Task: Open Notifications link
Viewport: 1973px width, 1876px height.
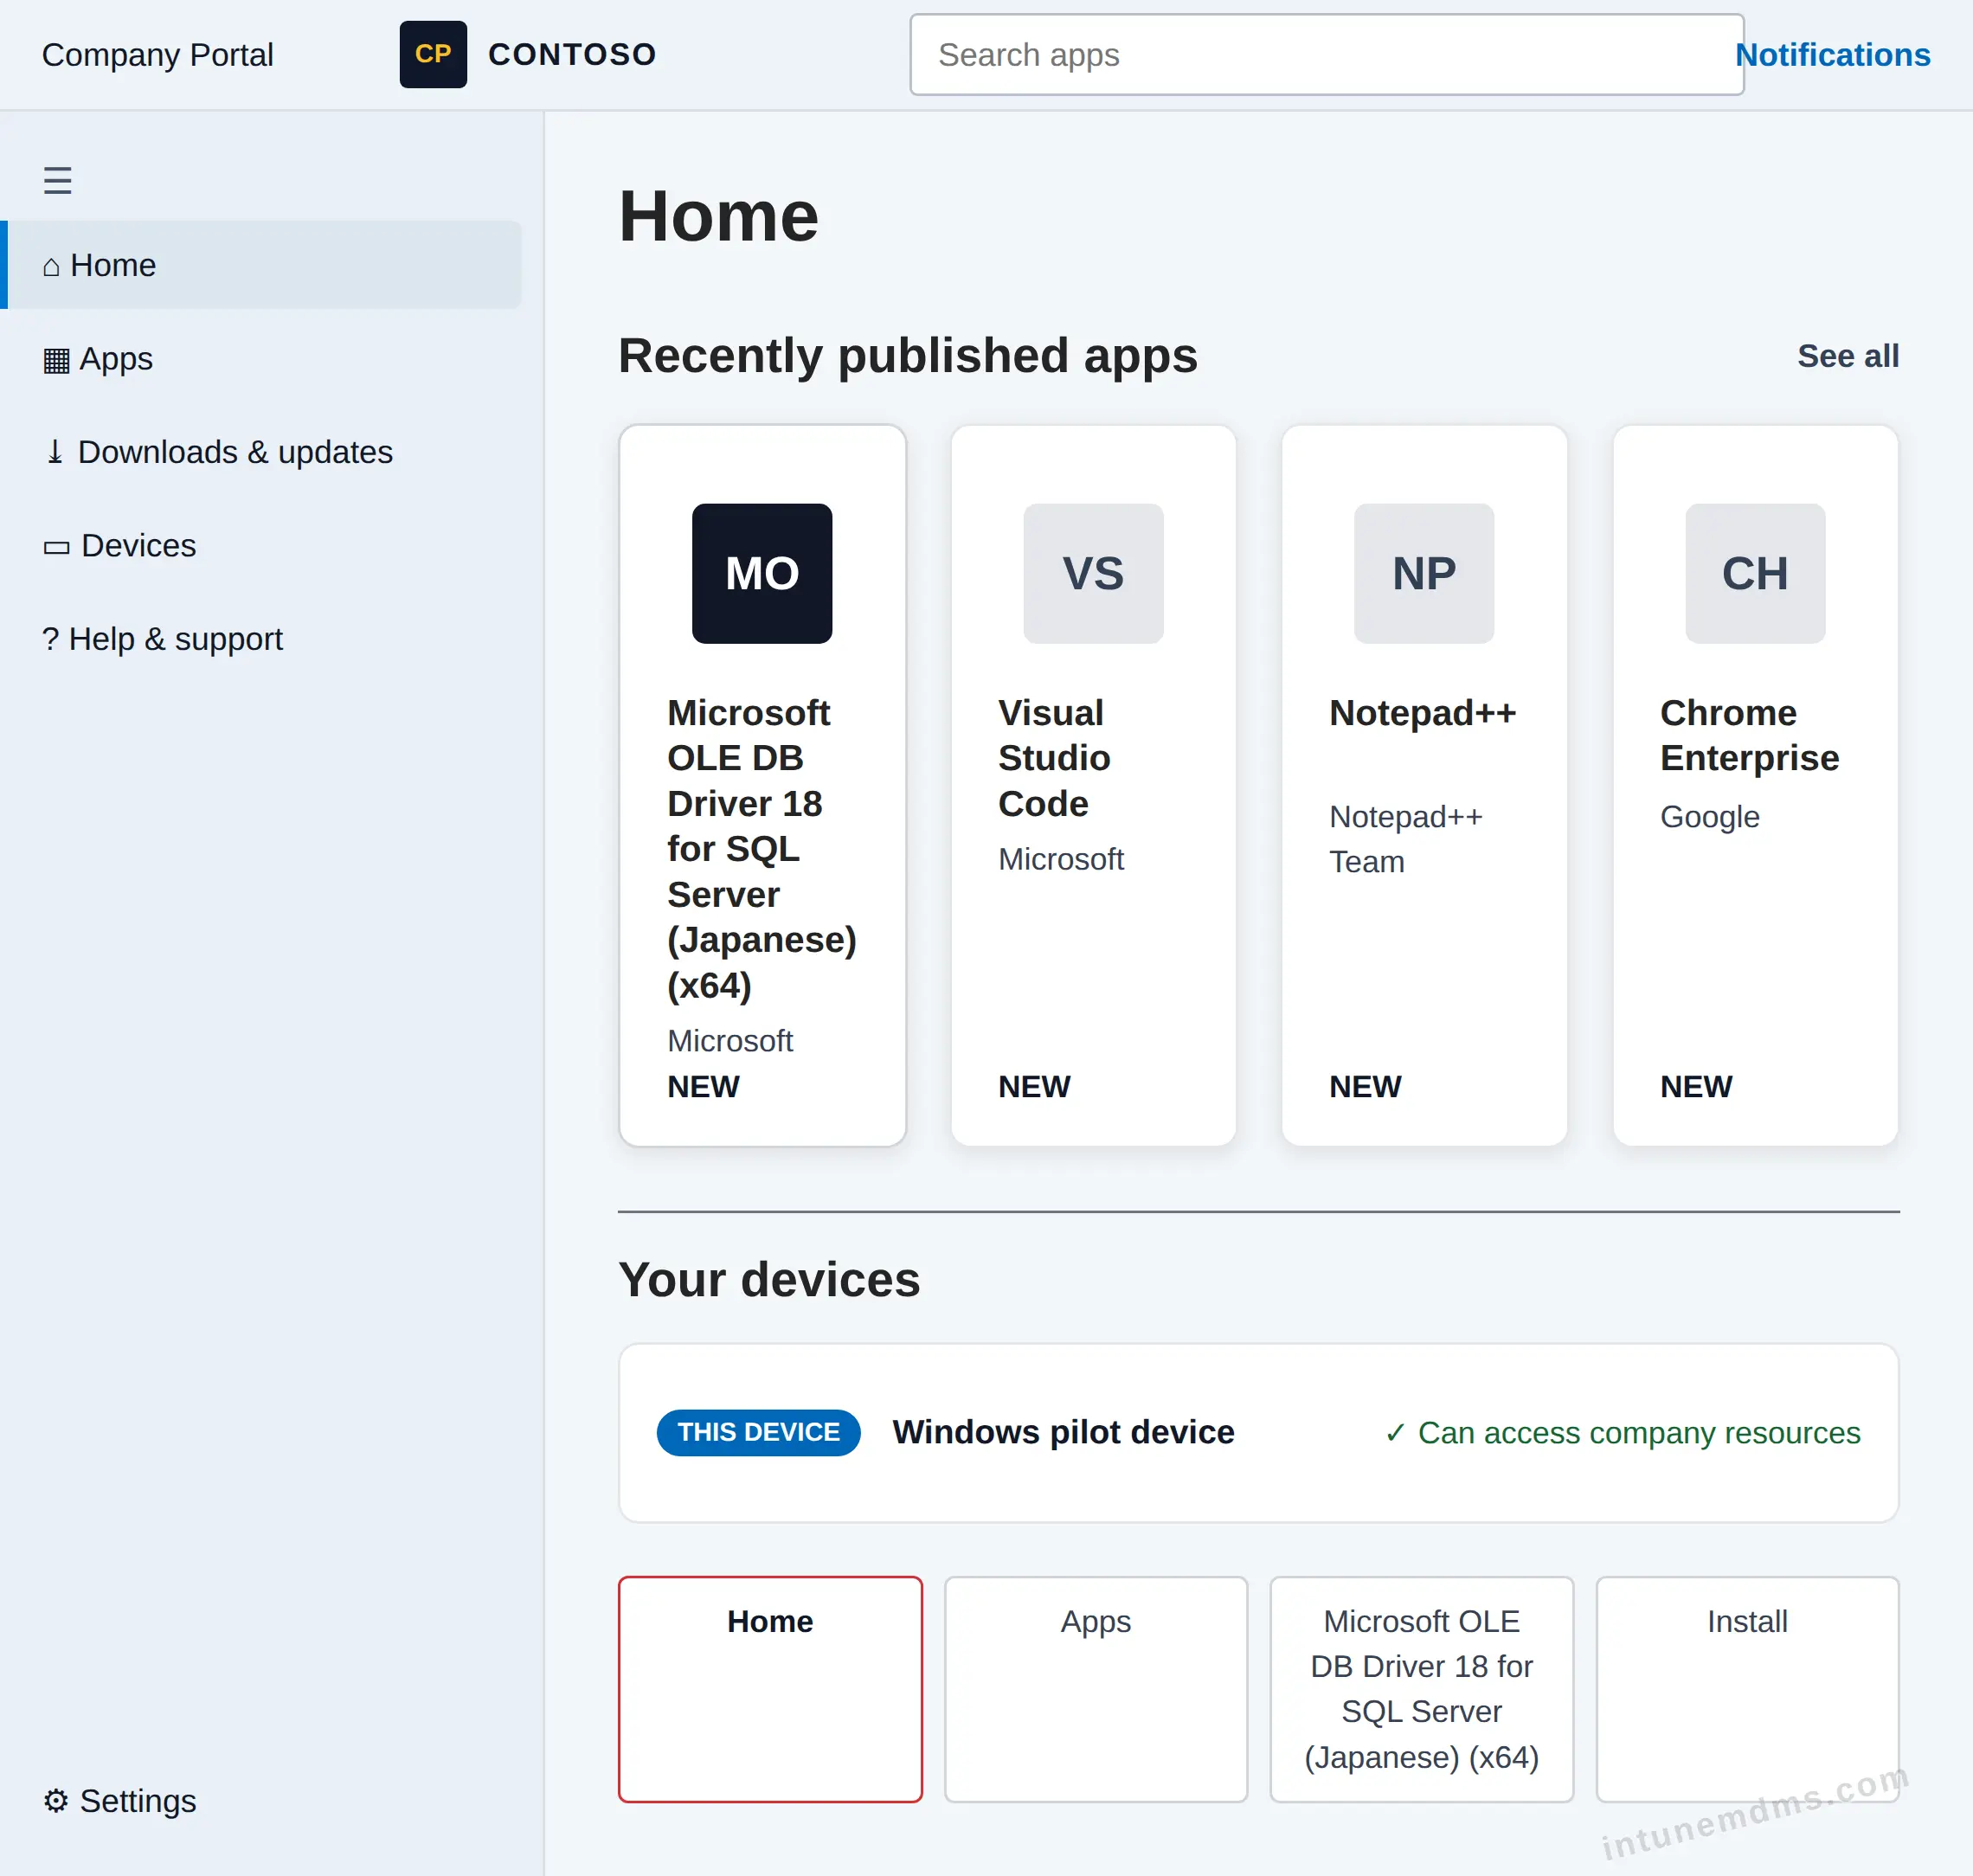Action: [1832, 55]
